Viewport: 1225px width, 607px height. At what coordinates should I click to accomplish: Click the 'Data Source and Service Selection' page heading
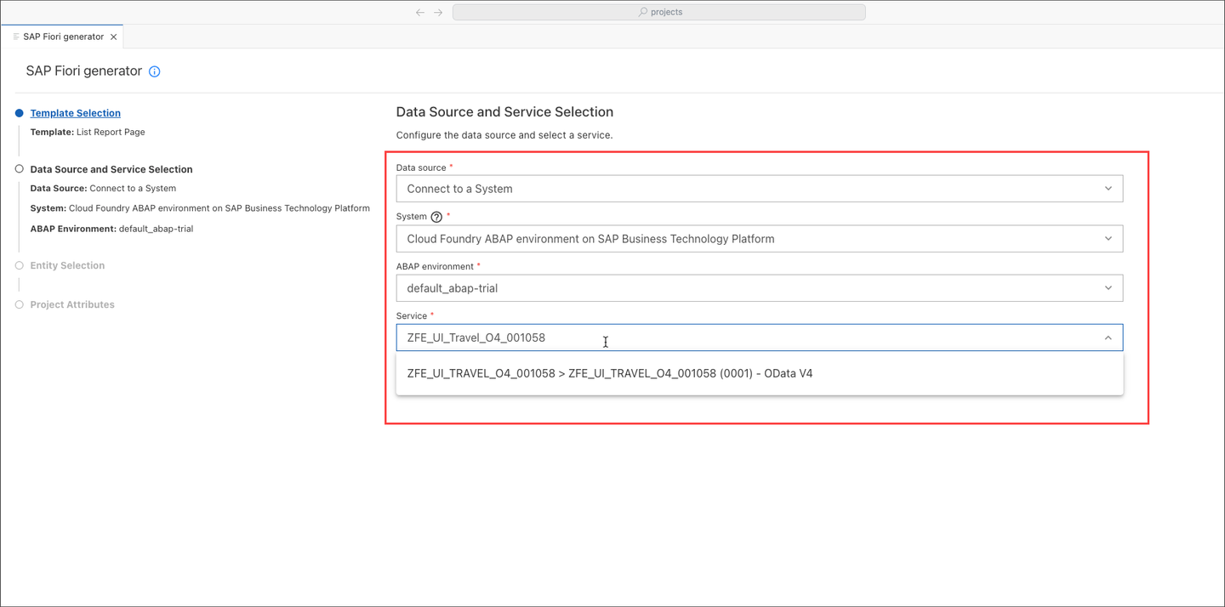(504, 112)
